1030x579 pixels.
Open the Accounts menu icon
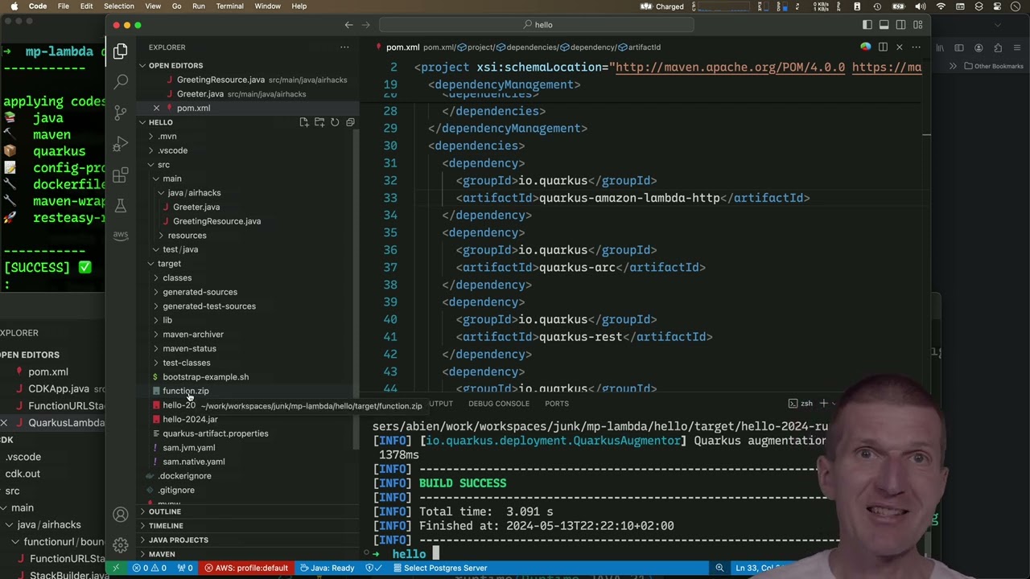click(x=121, y=515)
